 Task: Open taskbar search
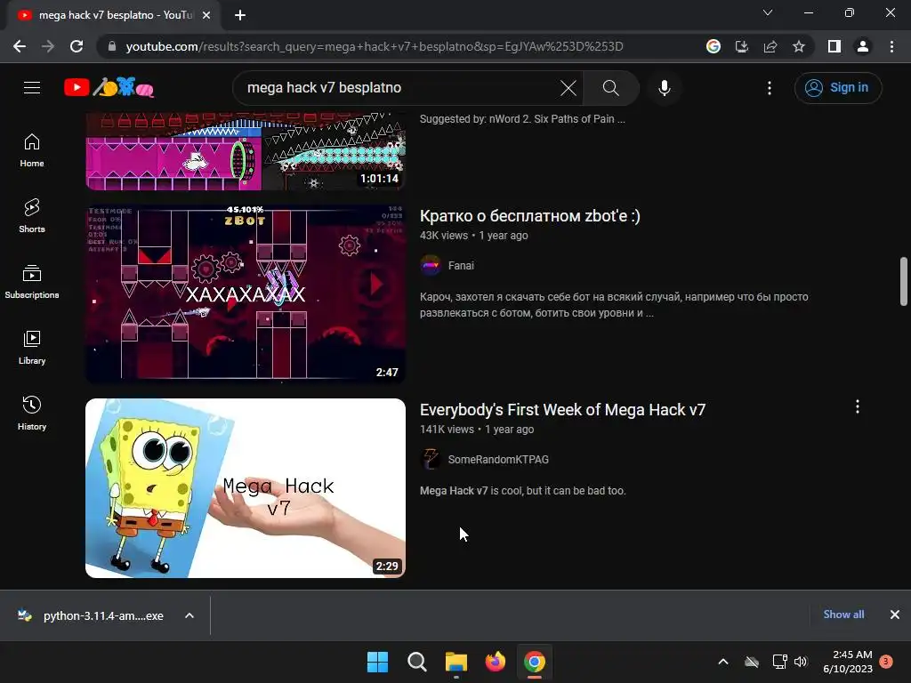click(416, 662)
